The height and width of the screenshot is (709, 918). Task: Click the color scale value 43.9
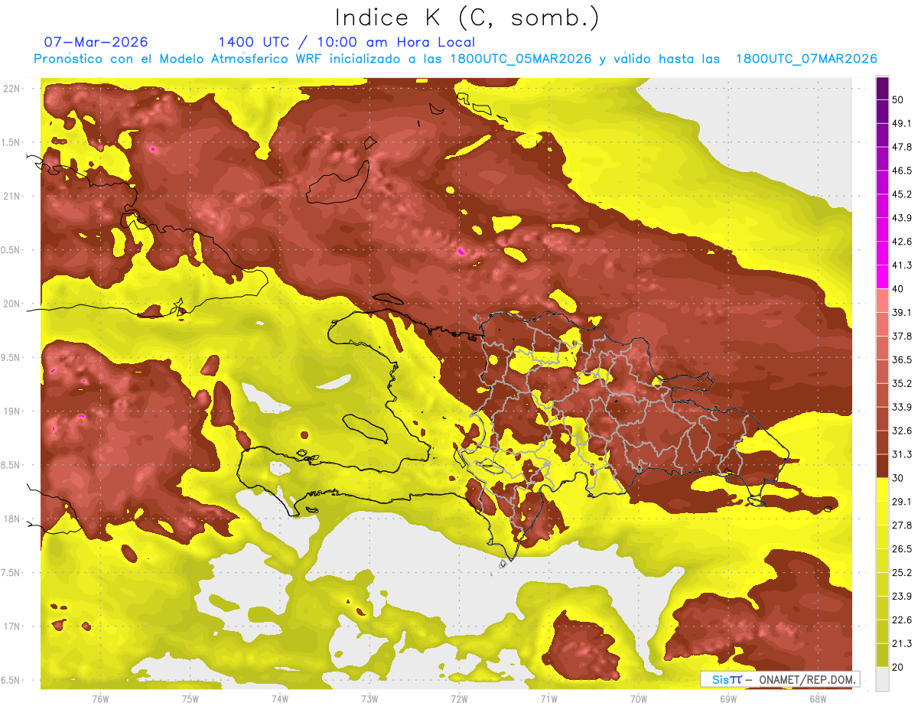(x=902, y=218)
